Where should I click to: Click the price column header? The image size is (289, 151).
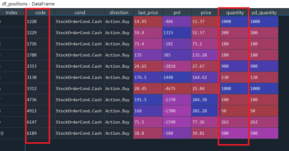(206, 13)
